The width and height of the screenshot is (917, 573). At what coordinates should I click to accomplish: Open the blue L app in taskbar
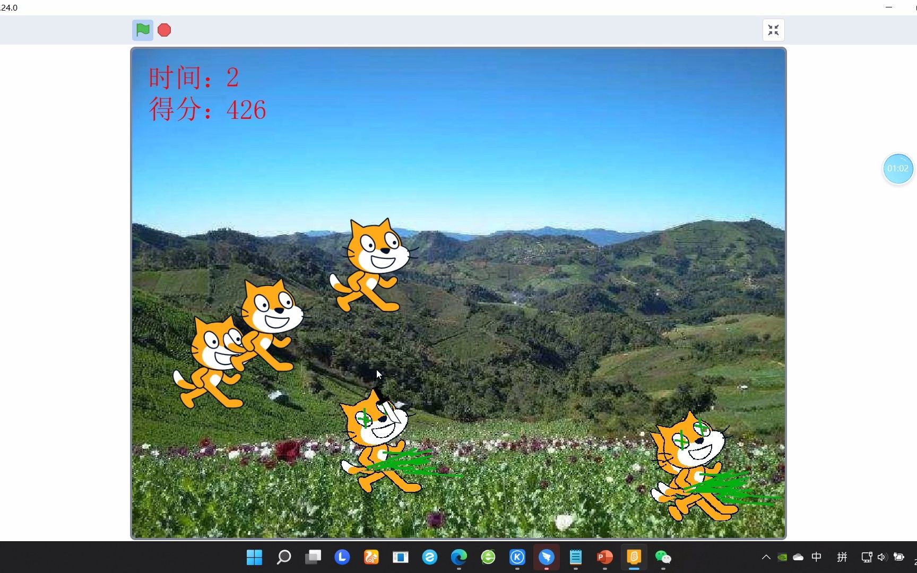click(x=342, y=557)
